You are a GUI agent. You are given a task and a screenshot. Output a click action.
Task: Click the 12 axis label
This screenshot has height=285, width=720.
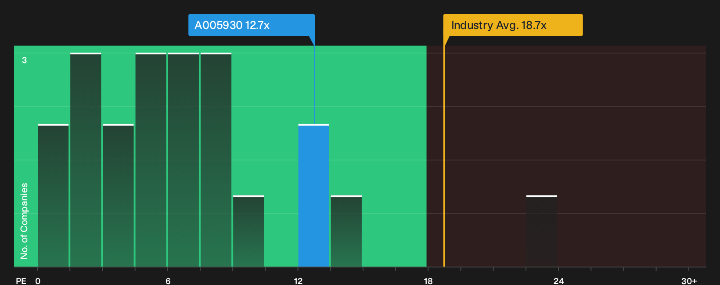298,281
